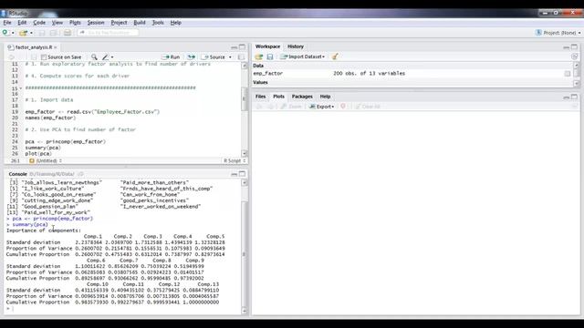Click the editor vertical scrollbar

tap(245, 99)
